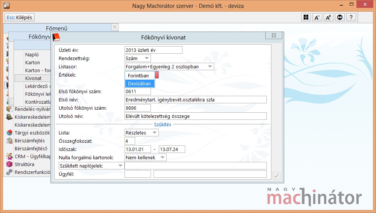
Task: Open help with question mark button
Action: tap(351, 17)
